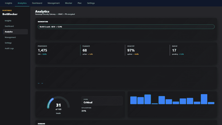The image size is (222, 125).
Task: Select Analytics in the left sidebar
Action: tap(15, 32)
